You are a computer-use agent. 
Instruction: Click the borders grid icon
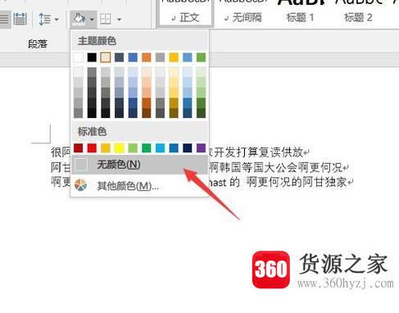[106, 20]
